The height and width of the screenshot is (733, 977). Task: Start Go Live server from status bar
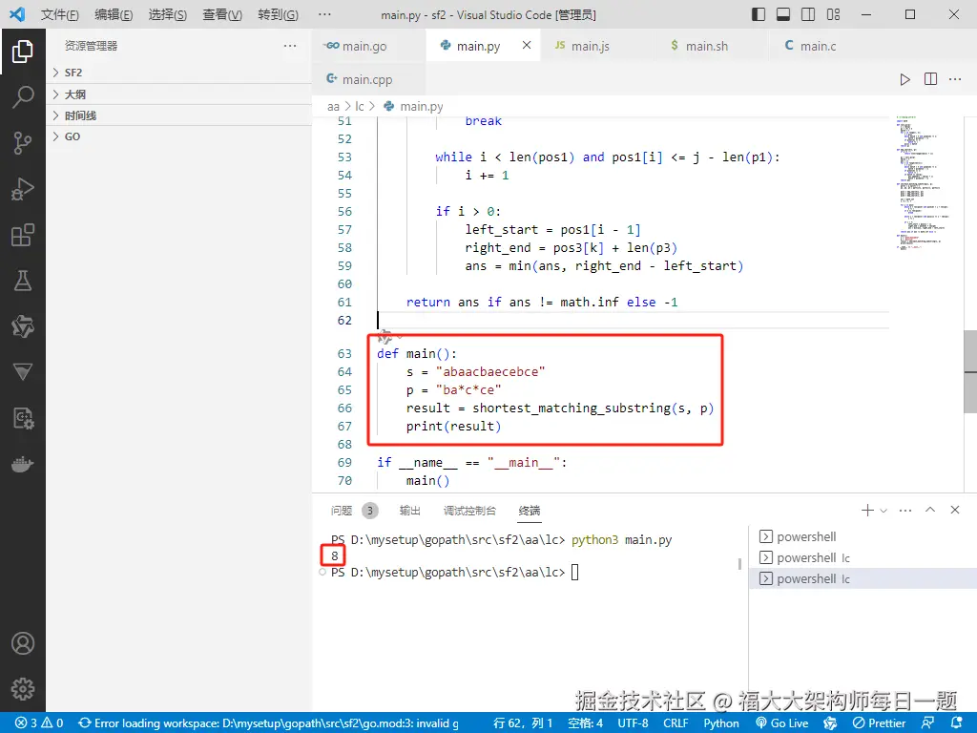[x=782, y=723]
